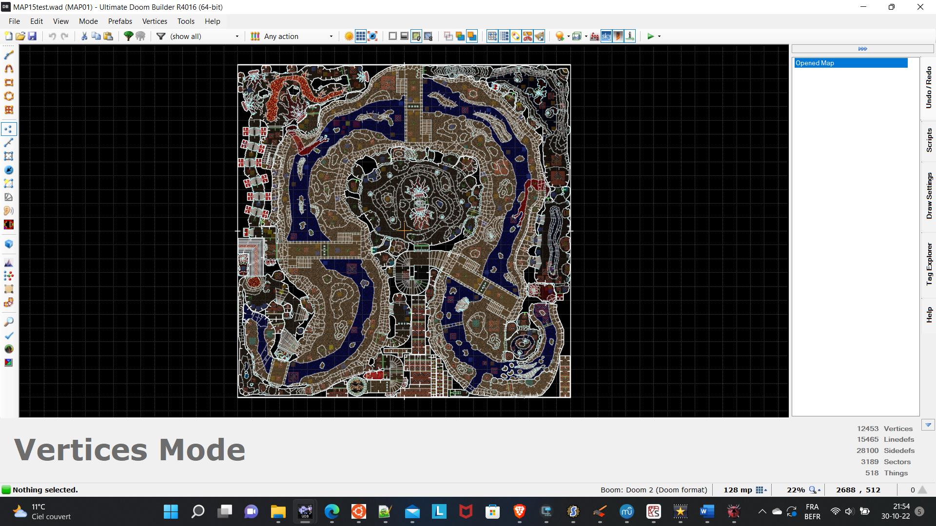Expand the test map dropdown arrow
This screenshot has height=526, width=936.
point(660,37)
